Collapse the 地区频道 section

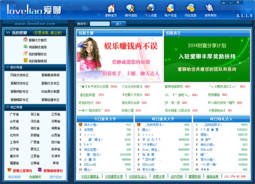[7, 107]
